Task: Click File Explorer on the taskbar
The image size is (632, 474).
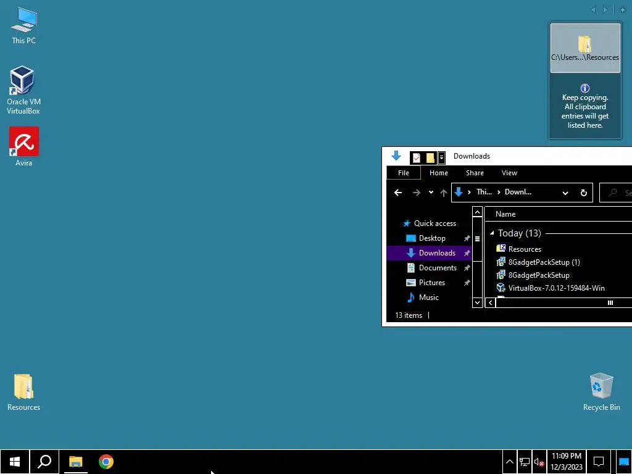Action: tap(75, 462)
